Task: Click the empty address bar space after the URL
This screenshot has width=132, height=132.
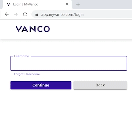Action: click(x=108, y=14)
